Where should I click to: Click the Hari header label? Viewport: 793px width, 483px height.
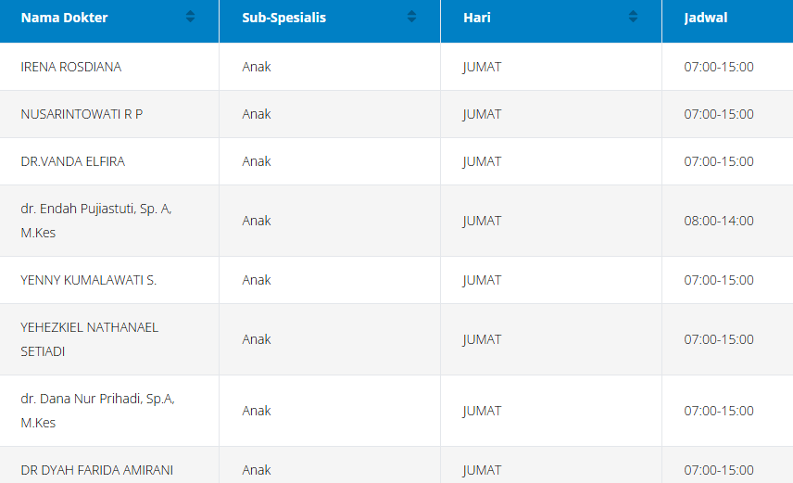point(476,18)
